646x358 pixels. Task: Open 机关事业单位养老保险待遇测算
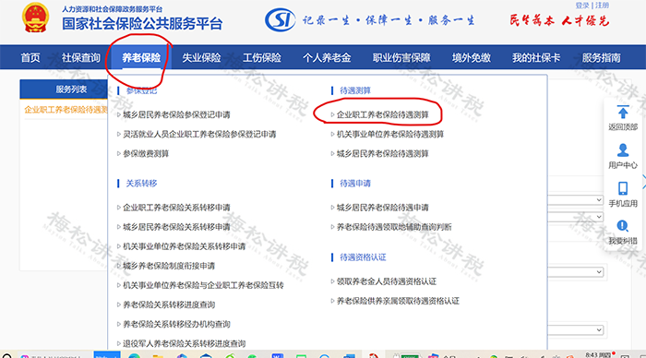pos(390,134)
